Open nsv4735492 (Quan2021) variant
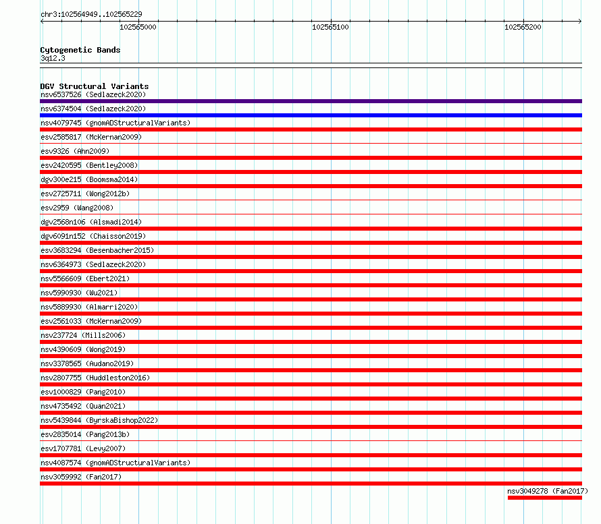 83,406
